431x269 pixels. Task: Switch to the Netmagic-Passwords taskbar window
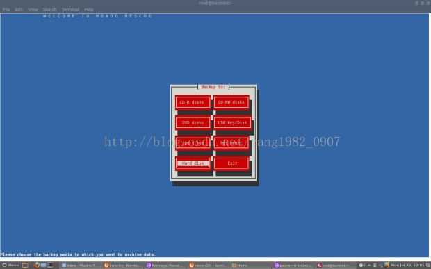tap(164, 266)
